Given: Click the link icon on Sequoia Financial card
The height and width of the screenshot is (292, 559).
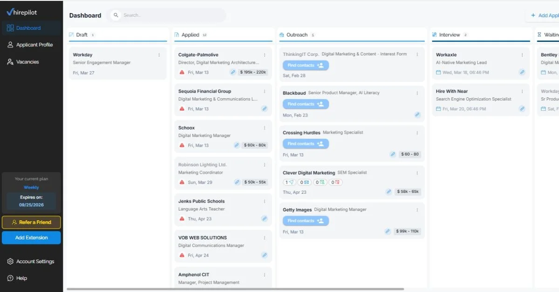Looking at the screenshot, I should pyautogui.click(x=264, y=109).
